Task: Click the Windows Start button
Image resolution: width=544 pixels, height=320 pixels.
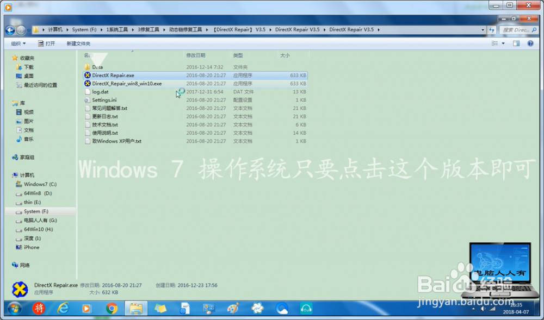Action: point(14,308)
